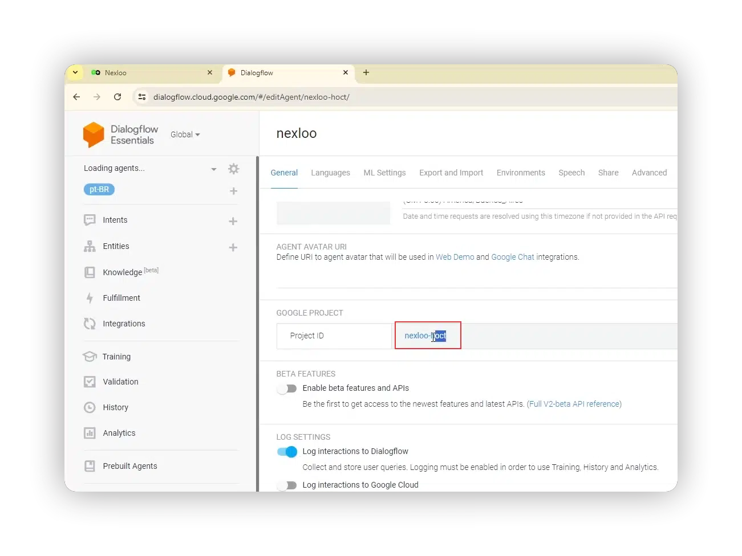The image size is (742, 556).
Task: Open the Web Demo link
Action: point(455,257)
